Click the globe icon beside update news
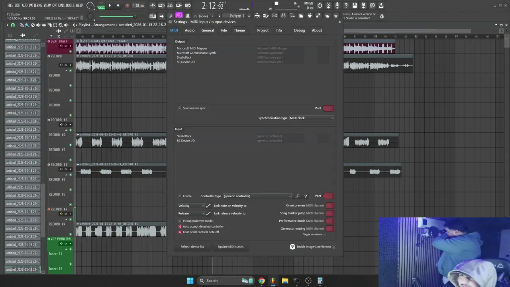The image size is (510, 287). tap(382, 16)
